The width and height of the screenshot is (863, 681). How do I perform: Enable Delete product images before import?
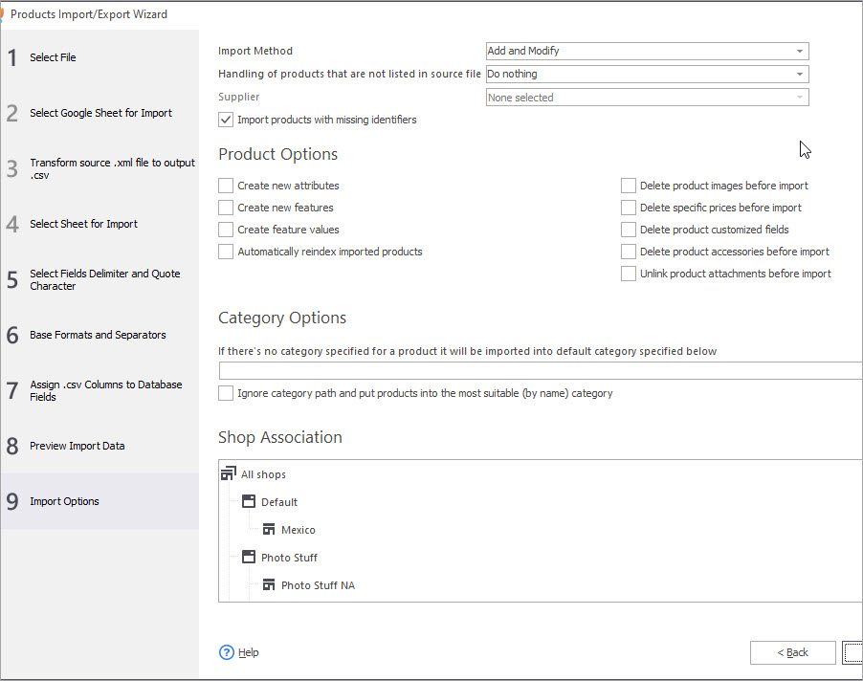tap(629, 186)
